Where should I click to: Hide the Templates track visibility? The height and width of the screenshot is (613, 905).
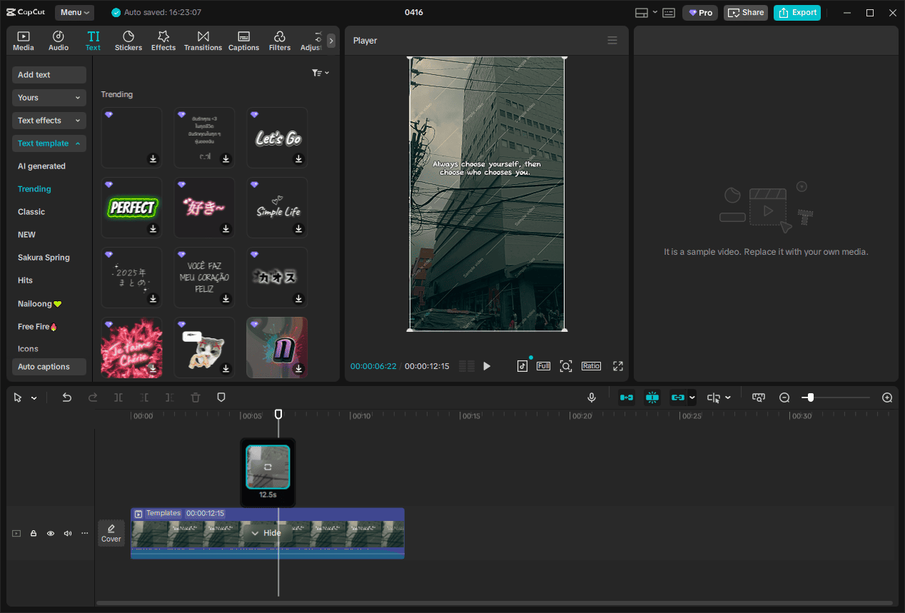(x=50, y=533)
